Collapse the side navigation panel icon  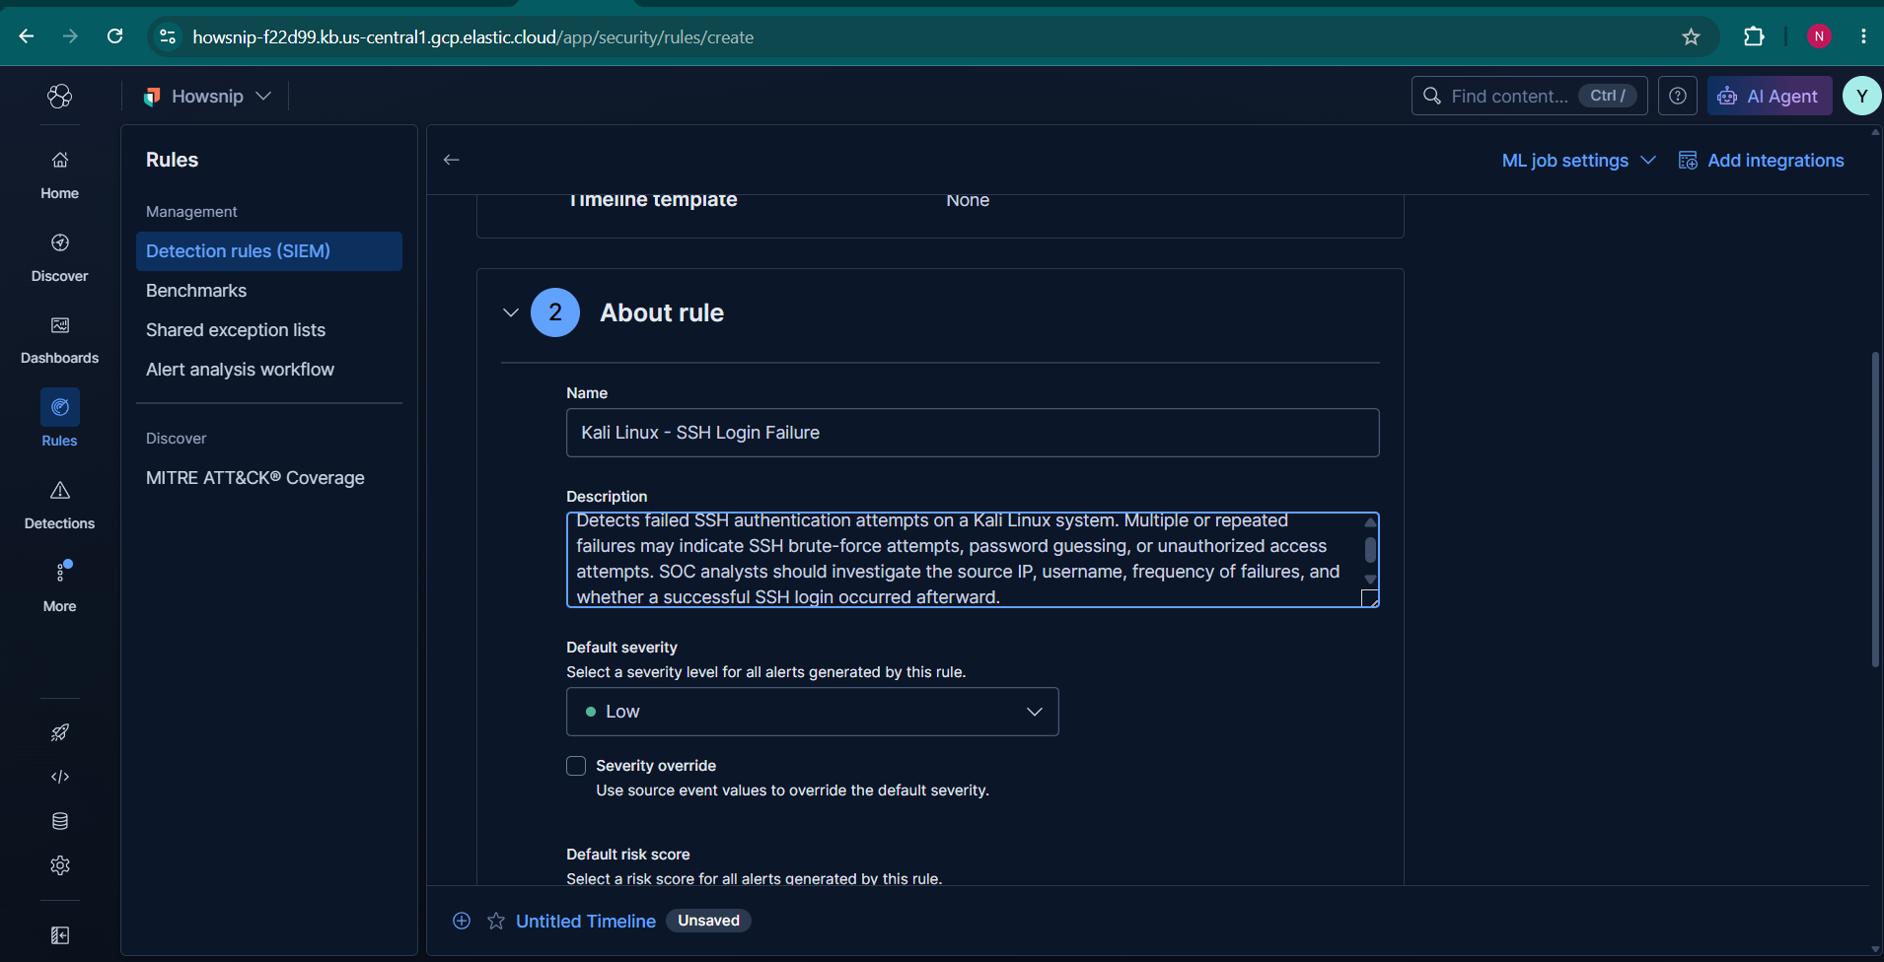pos(60,935)
